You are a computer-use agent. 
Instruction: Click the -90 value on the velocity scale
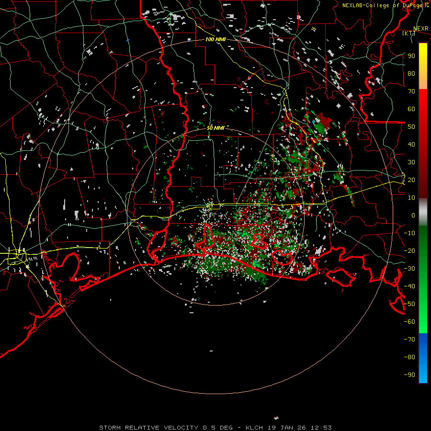[x=409, y=375]
